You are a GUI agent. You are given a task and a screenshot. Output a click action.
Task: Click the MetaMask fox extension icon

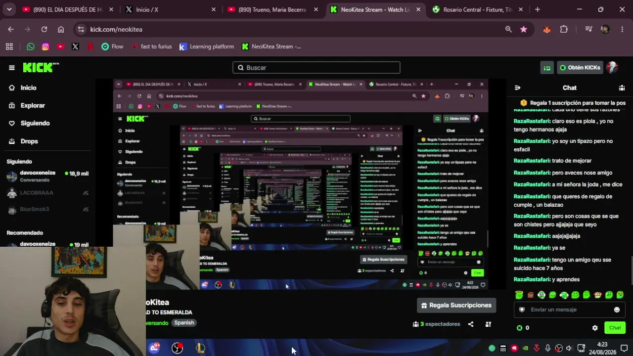[x=547, y=29]
